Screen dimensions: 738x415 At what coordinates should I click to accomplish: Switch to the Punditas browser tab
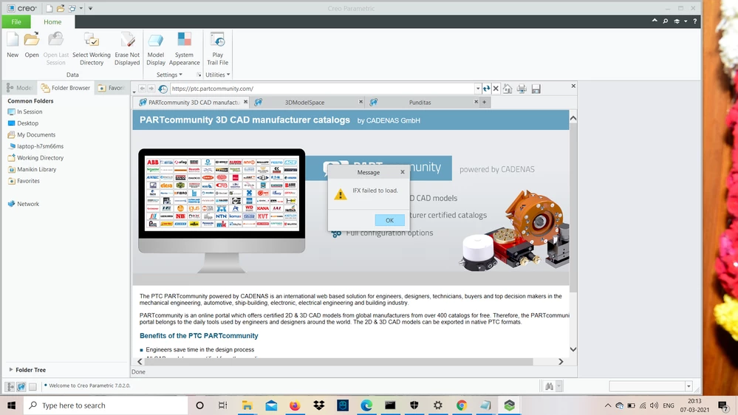click(x=420, y=102)
